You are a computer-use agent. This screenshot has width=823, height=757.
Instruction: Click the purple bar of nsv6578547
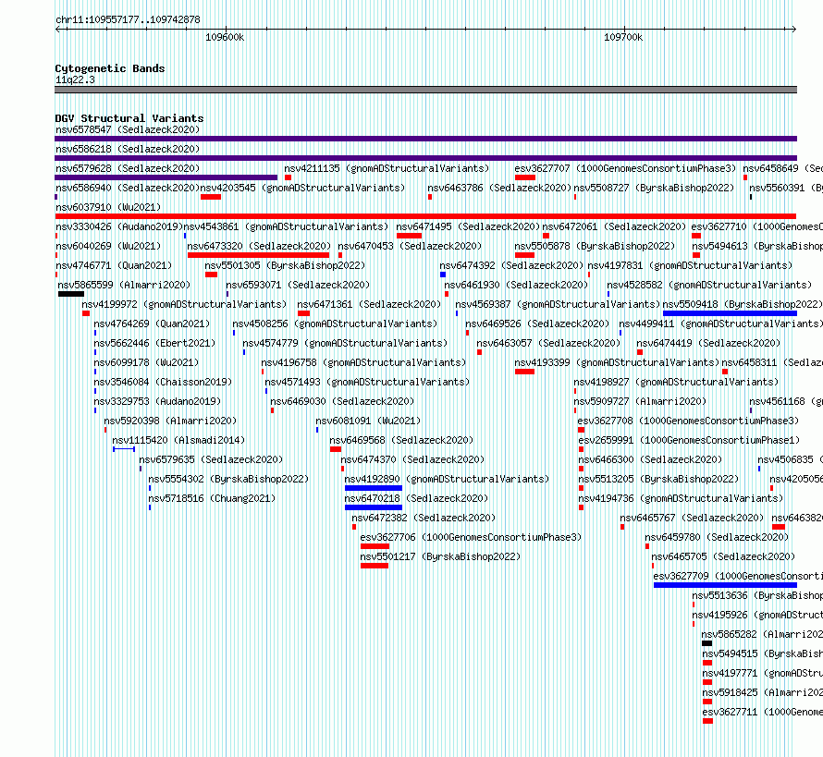point(425,139)
